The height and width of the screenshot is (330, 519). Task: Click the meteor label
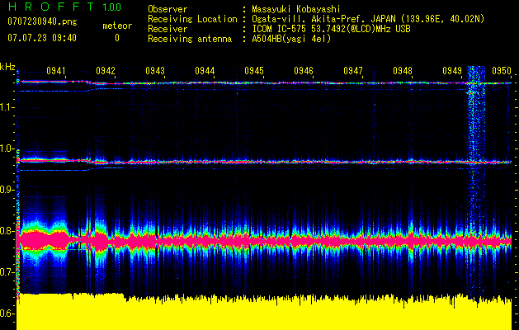(x=116, y=26)
